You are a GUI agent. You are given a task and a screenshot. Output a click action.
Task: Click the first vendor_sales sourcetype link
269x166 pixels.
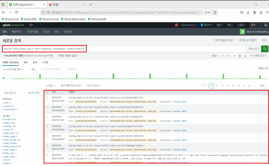180,101
